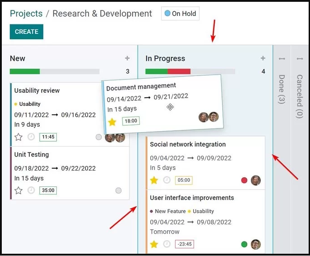Click the 'Tomorrow' deadline text
The height and width of the screenshot is (256, 310).
165,232
